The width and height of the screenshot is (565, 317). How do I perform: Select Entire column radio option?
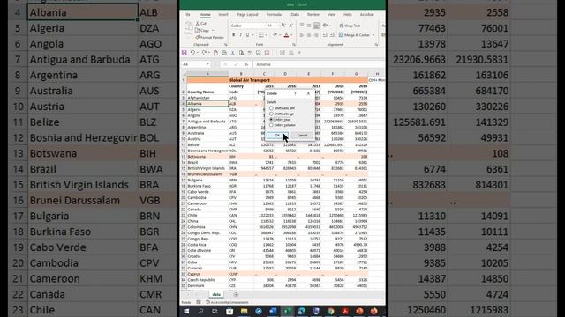pos(282,125)
